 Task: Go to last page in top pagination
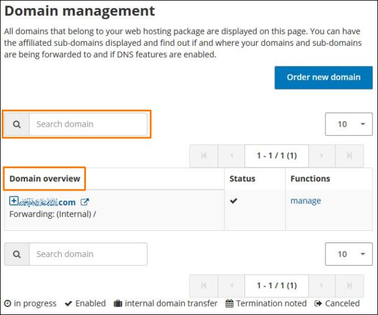349,156
